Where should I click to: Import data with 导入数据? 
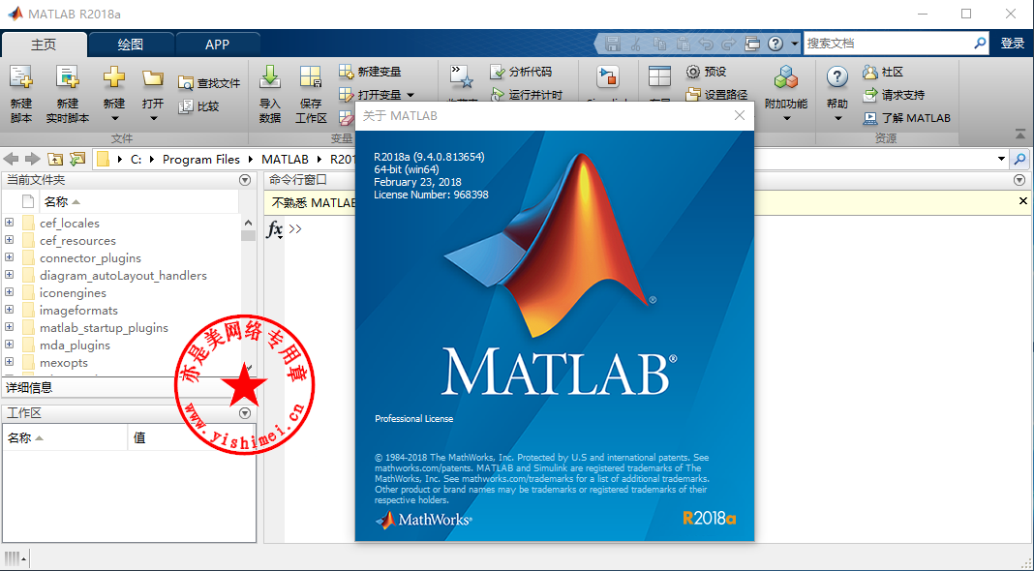[270, 94]
